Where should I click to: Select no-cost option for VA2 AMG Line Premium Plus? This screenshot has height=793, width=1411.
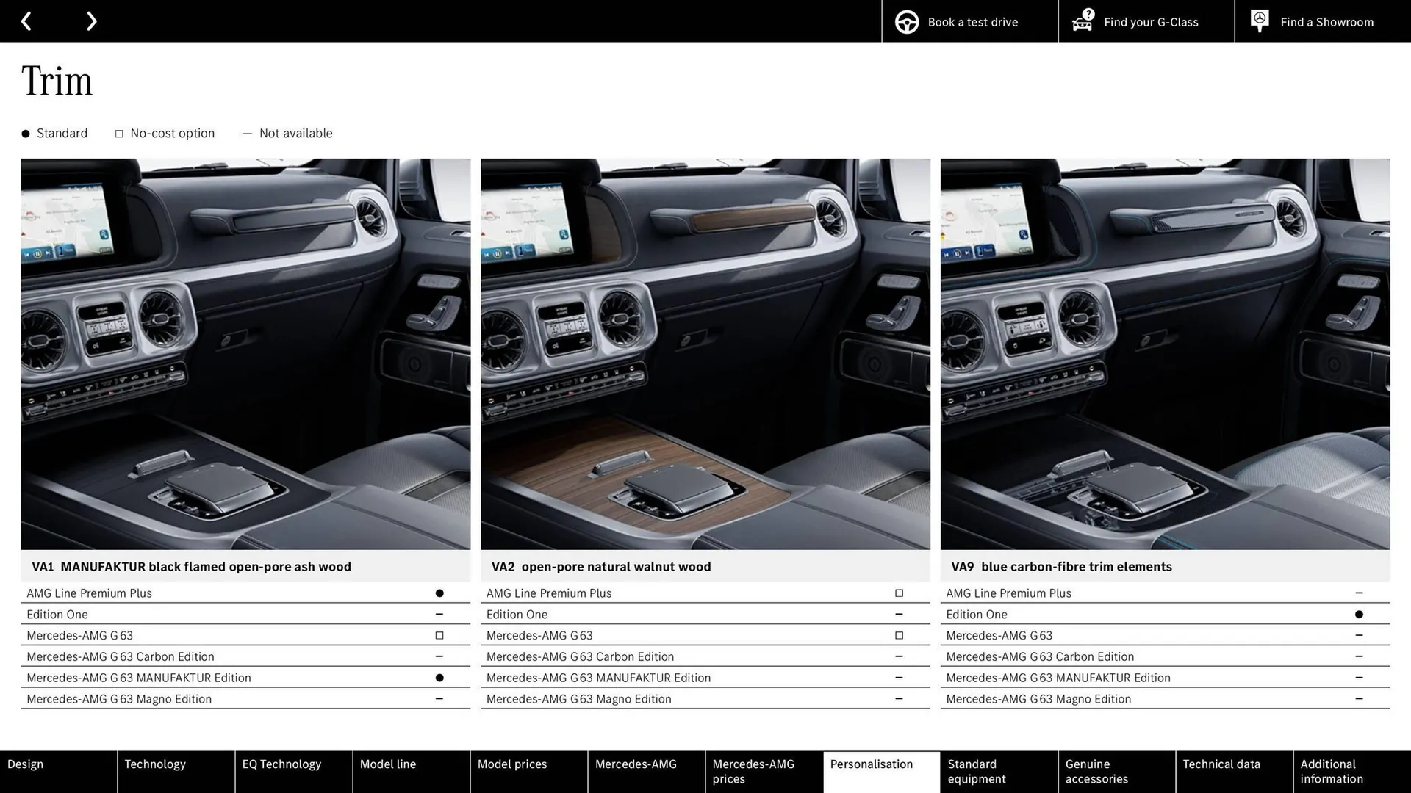899,593
